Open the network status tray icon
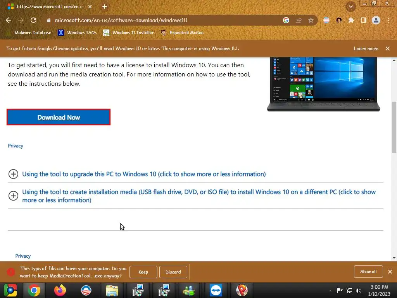Image resolution: width=397 pixels, height=298 pixels. click(x=349, y=291)
